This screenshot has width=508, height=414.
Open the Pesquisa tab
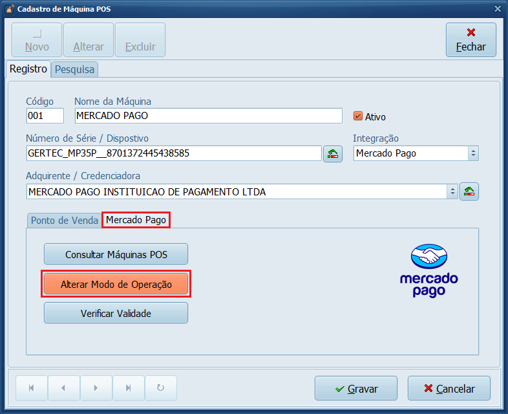pos(74,69)
